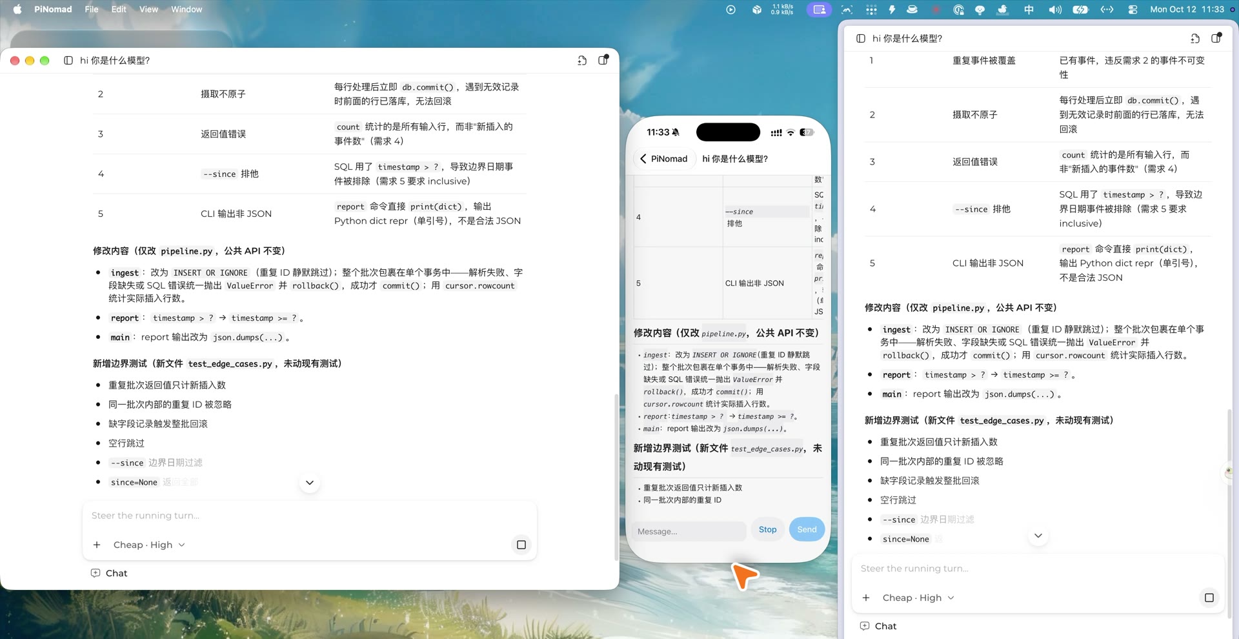Open the volume control in menu bar
Viewport: 1239px width, 639px height.
pos(1055,10)
